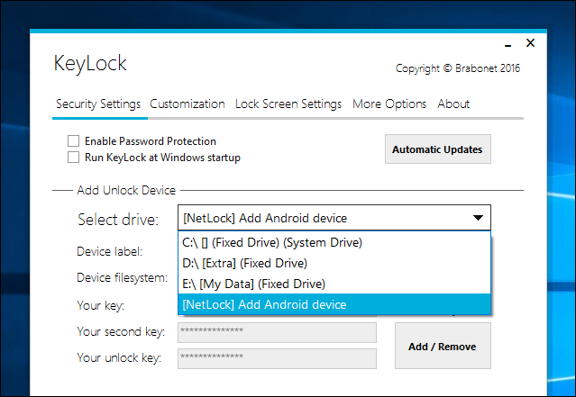Viewport: 576px width, 397px height.
Task: Select D:\ [Extra] Fixed Drive option
Action: [x=334, y=263]
